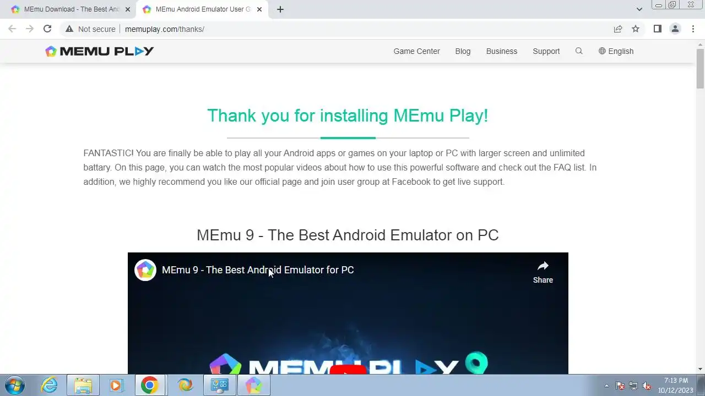Toggle the Chrome side panel

tap(657, 29)
